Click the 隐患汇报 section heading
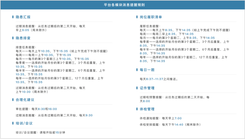The image size is (245, 139). (x=23, y=17)
